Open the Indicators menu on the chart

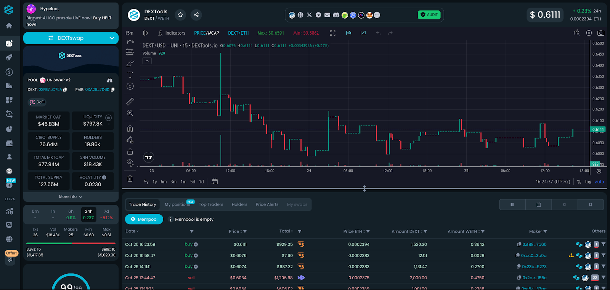pyautogui.click(x=172, y=33)
